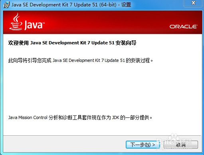Viewport: 204px width, 155px height.
Task: Click the ORACLE logo in banner
Action: (184, 26)
